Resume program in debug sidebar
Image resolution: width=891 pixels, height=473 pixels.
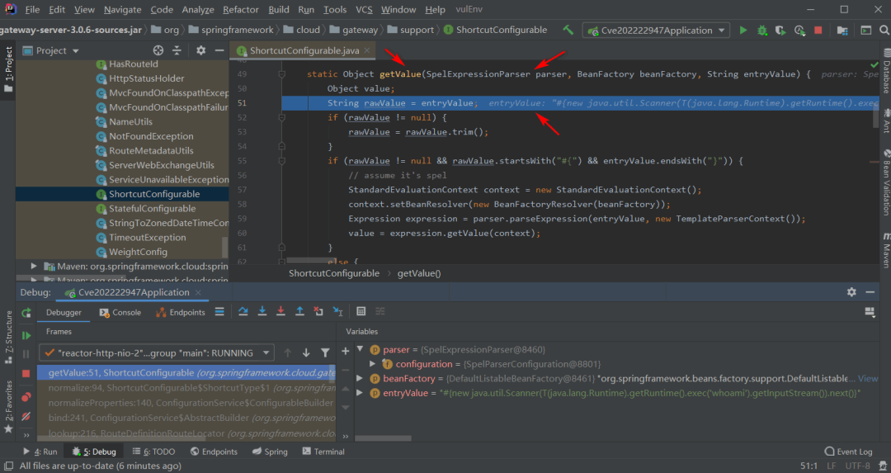click(26, 335)
